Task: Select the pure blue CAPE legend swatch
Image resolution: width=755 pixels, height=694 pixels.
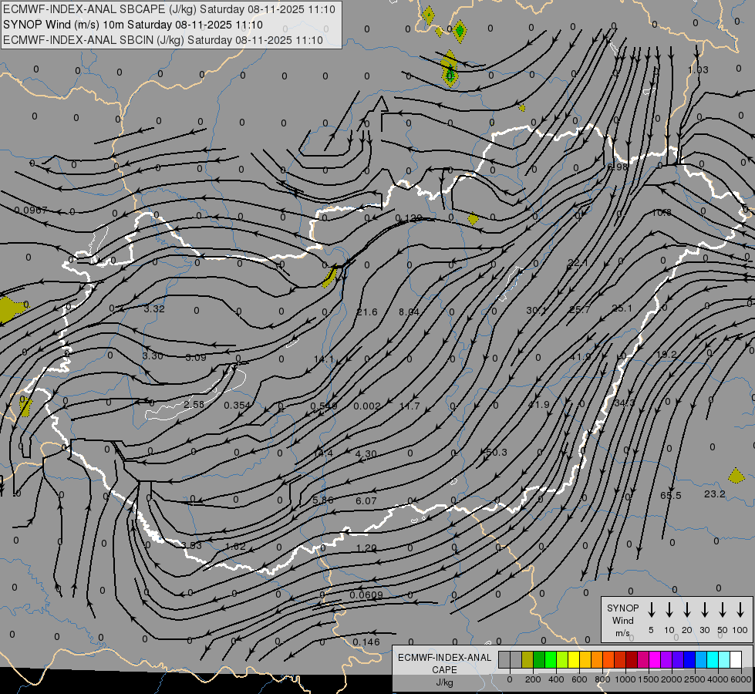Action: [689, 659]
